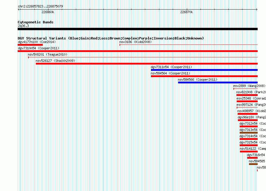Open nsv508201 (Teague2010) variant label

[48, 54]
